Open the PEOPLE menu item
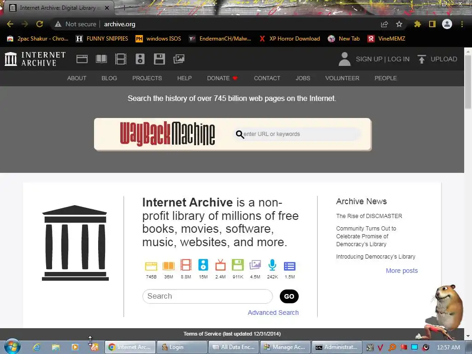Screen dimensions: 472x354 click(385, 78)
